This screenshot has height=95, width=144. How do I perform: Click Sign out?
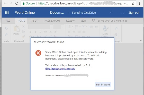tap(134, 13)
